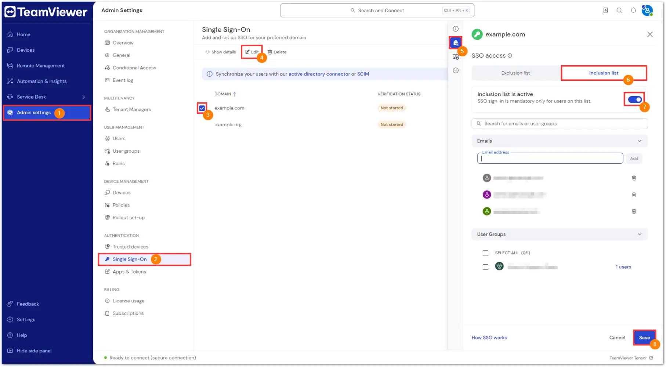The height and width of the screenshot is (367, 666).
Task: Open the Event log page
Action: click(123, 80)
